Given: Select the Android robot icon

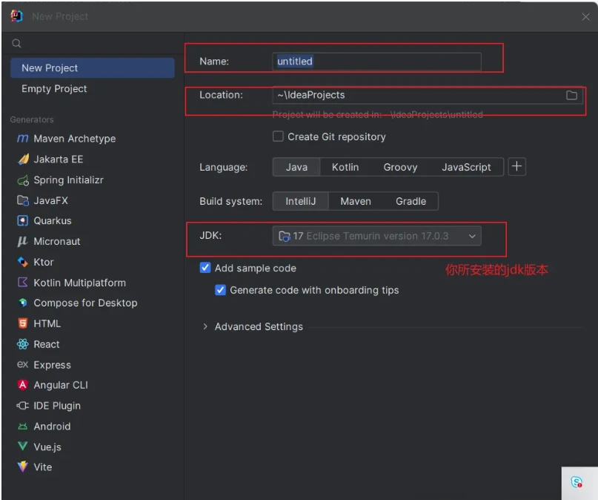Looking at the screenshot, I should (x=22, y=427).
